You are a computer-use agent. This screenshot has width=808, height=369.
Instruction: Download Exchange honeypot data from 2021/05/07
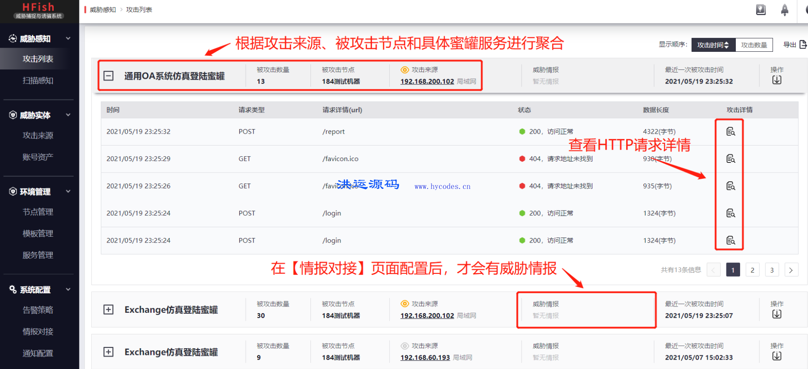point(777,356)
